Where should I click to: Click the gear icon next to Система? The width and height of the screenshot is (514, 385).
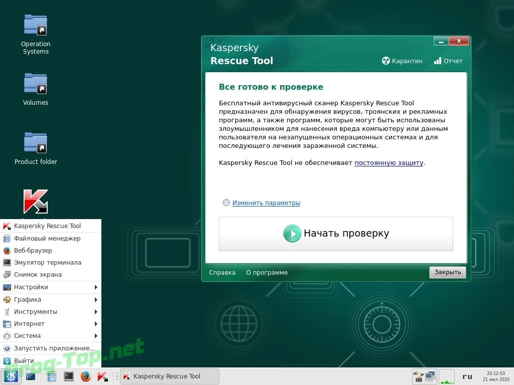click(7, 335)
